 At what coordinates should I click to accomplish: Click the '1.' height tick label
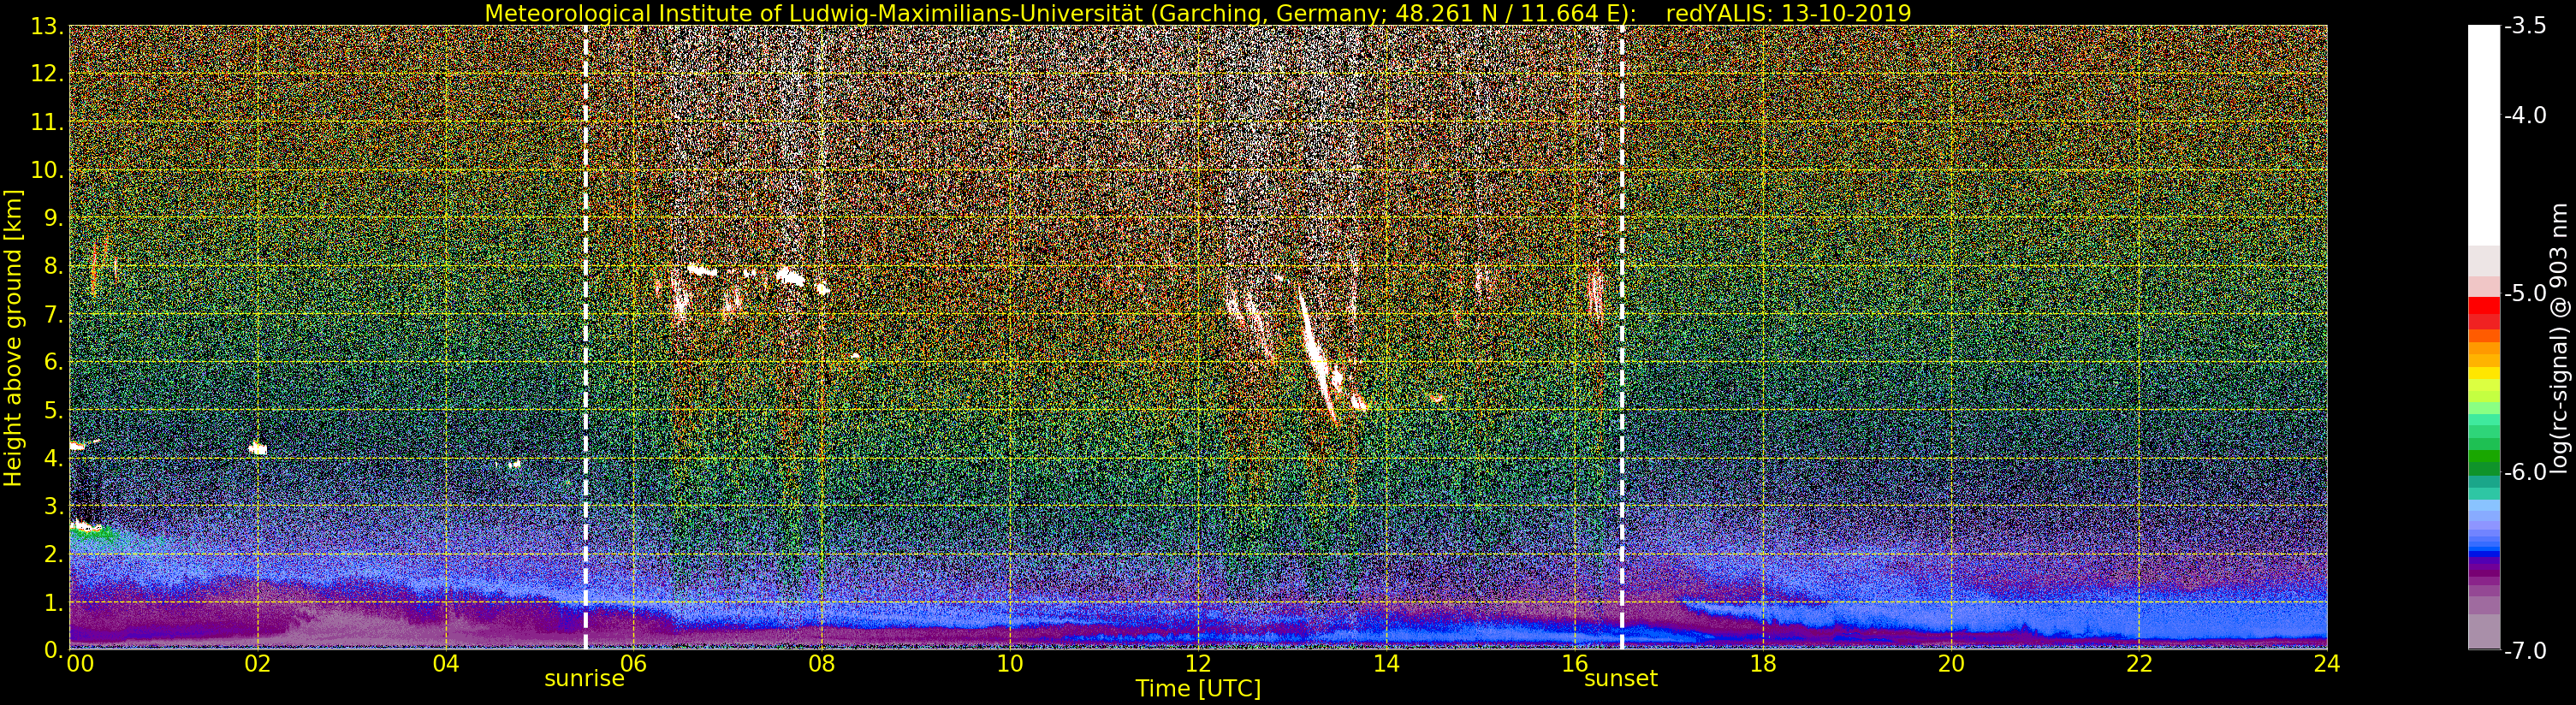[x=54, y=602]
